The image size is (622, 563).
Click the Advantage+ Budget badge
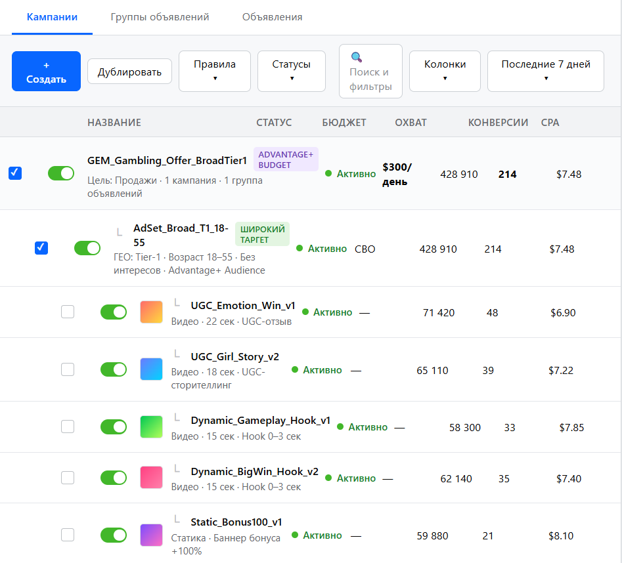[x=286, y=159]
